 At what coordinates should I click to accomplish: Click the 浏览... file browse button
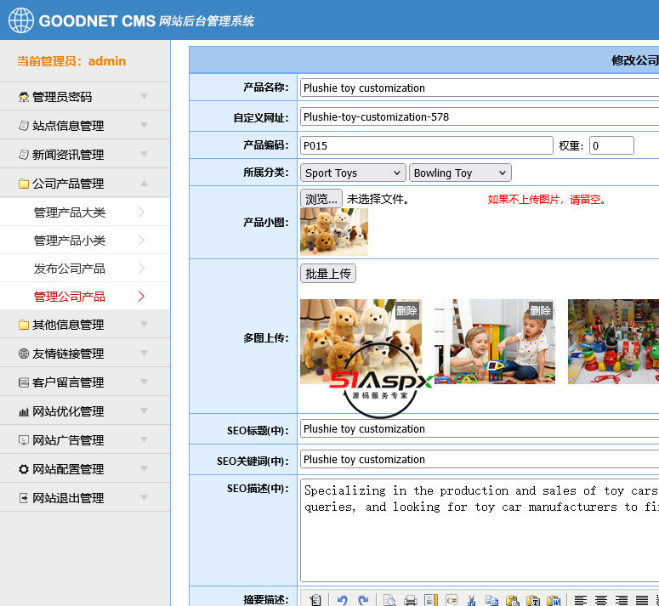(x=321, y=199)
